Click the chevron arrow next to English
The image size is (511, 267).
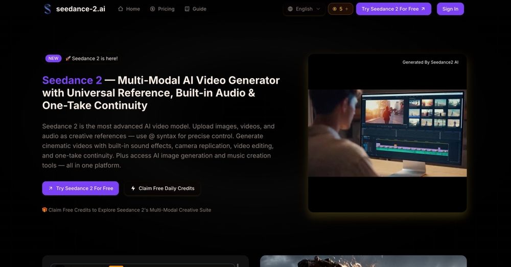pyautogui.click(x=318, y=9)
